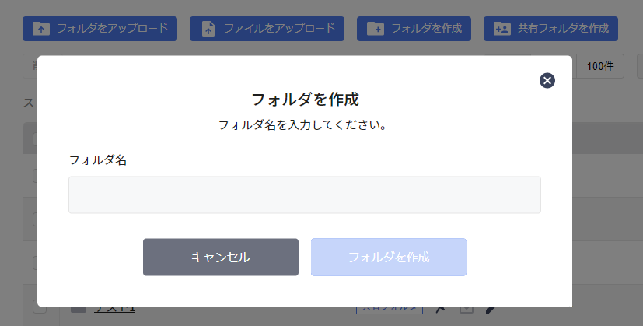Click the file upload arrow icon
This screenshot has height=326, width=643.
point(208,29)
